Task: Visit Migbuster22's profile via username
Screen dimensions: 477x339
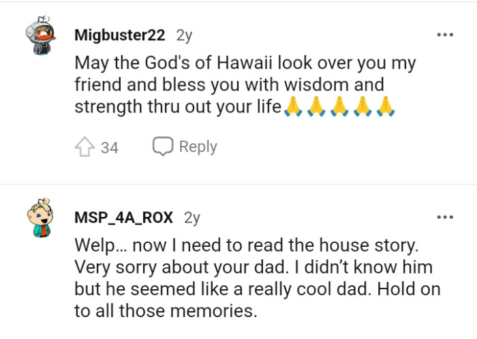Action: tap(119, 35)
